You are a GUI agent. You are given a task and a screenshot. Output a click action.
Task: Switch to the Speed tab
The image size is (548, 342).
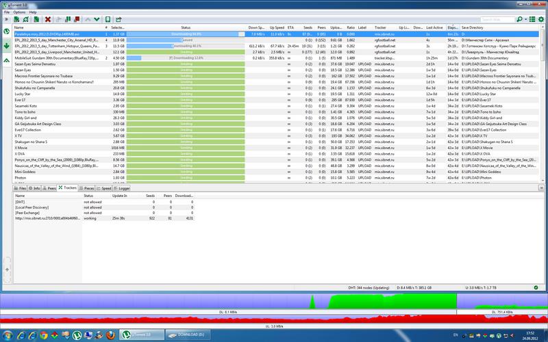click(x=104, y=188)
